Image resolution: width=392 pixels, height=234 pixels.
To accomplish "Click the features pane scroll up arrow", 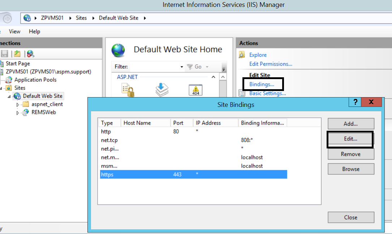I will pyautogui.click(x=223, y=77).
